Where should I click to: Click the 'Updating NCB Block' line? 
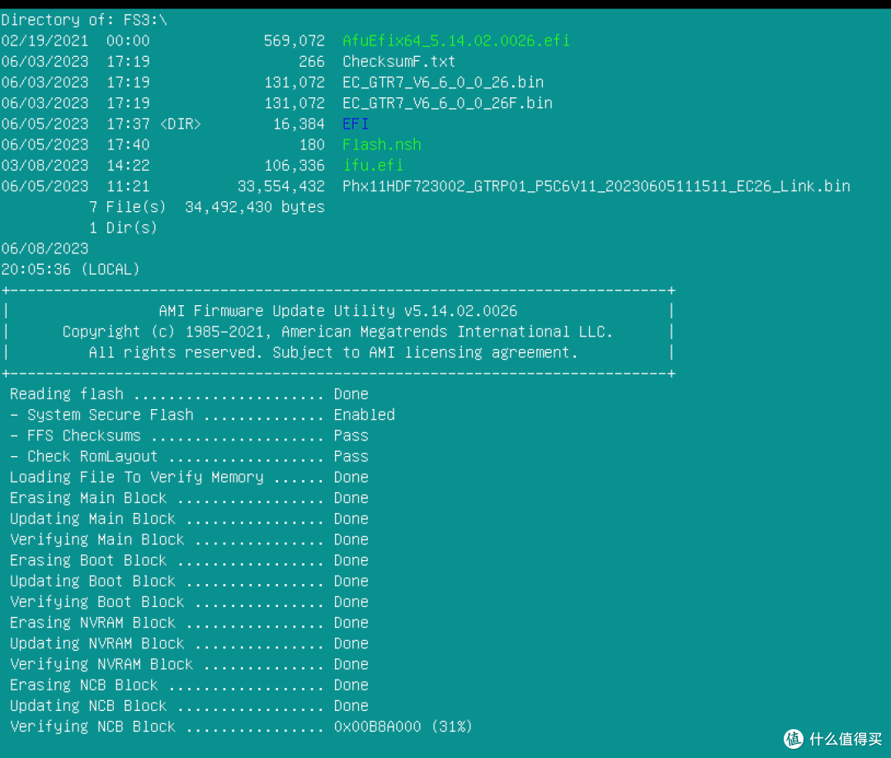point(189,706)
